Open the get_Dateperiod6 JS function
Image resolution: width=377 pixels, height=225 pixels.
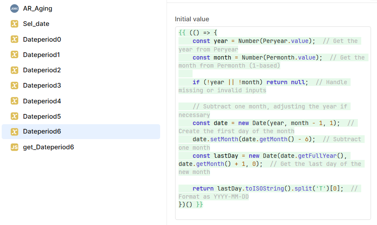81,147
